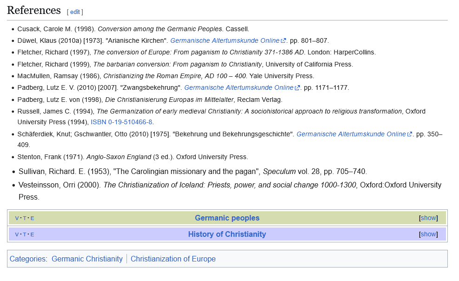This screenshot has width=459, height=281.
Task: Open Germanische Altertumskunde Online link in Padberg 2010 entry
Action: tap(239, 88)
